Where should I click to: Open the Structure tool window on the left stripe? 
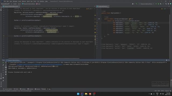coord(1,84)
